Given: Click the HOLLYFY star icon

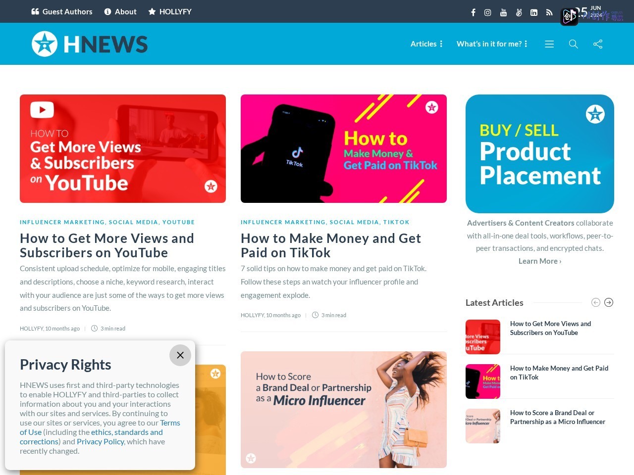Looking at the screenshot, I should [x=152, y=11].
